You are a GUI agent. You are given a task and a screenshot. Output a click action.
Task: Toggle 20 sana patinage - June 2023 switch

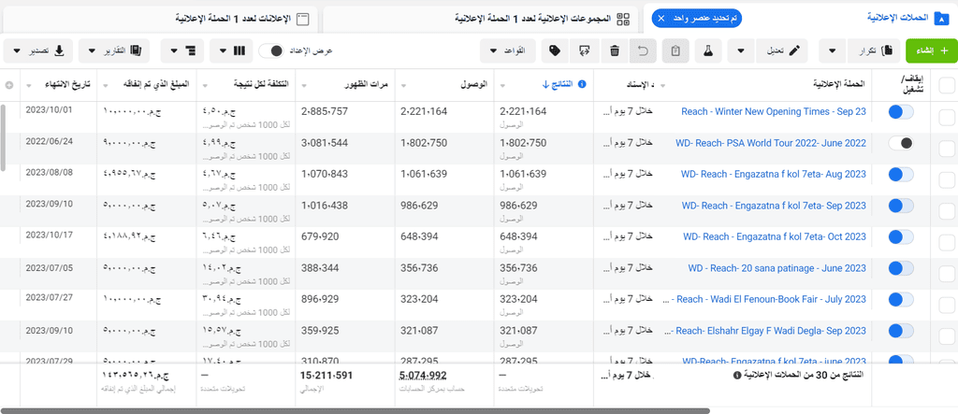pyautogui.click(x=901, y=268)
